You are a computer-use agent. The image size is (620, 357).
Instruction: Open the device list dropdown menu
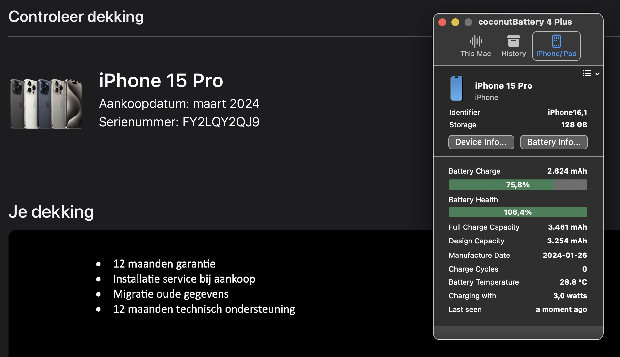pos(591,74)
